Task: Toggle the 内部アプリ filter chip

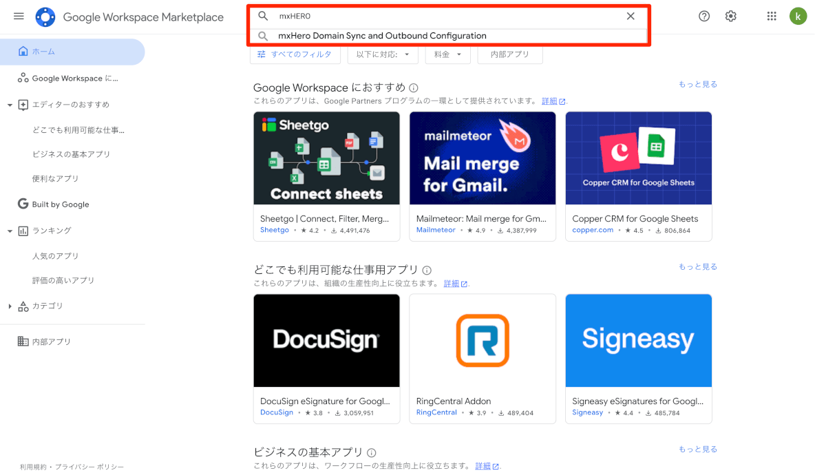Action: coord(510,54)
